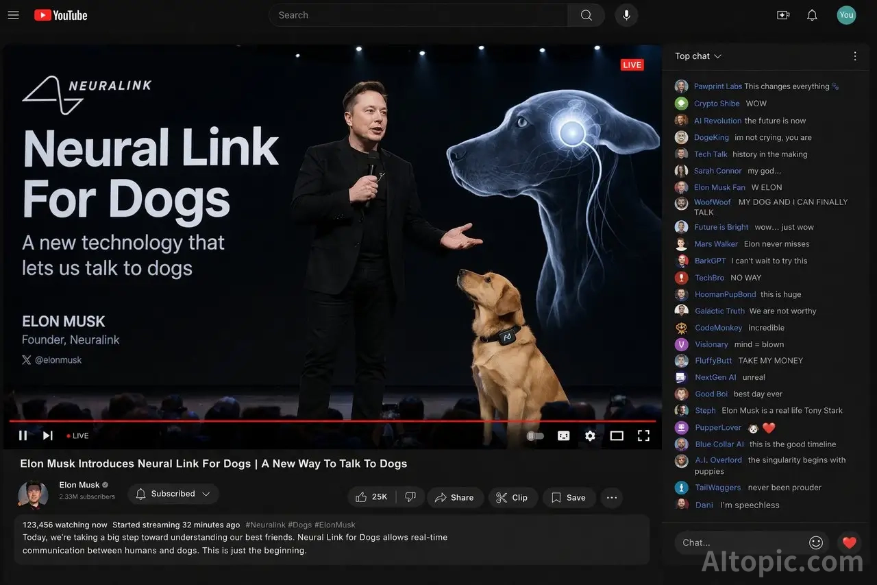The image size is (877, 585).
Task: Skip to the next video
Action: click(48, 435)
